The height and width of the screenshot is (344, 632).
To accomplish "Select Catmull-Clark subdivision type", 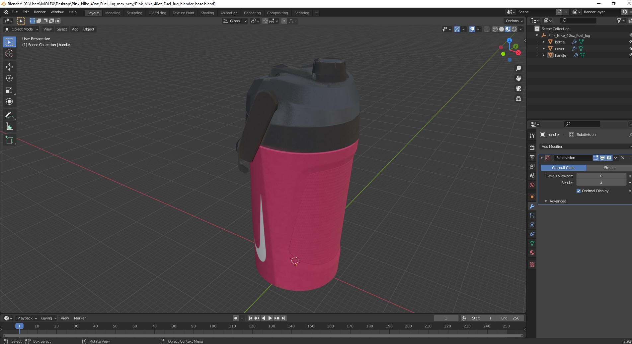I will point(563,168).
